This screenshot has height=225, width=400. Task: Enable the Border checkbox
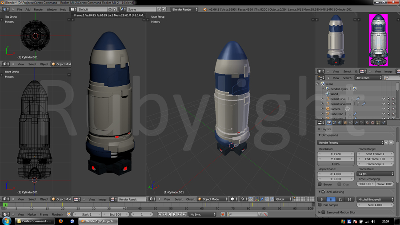[x=320, y=184]
